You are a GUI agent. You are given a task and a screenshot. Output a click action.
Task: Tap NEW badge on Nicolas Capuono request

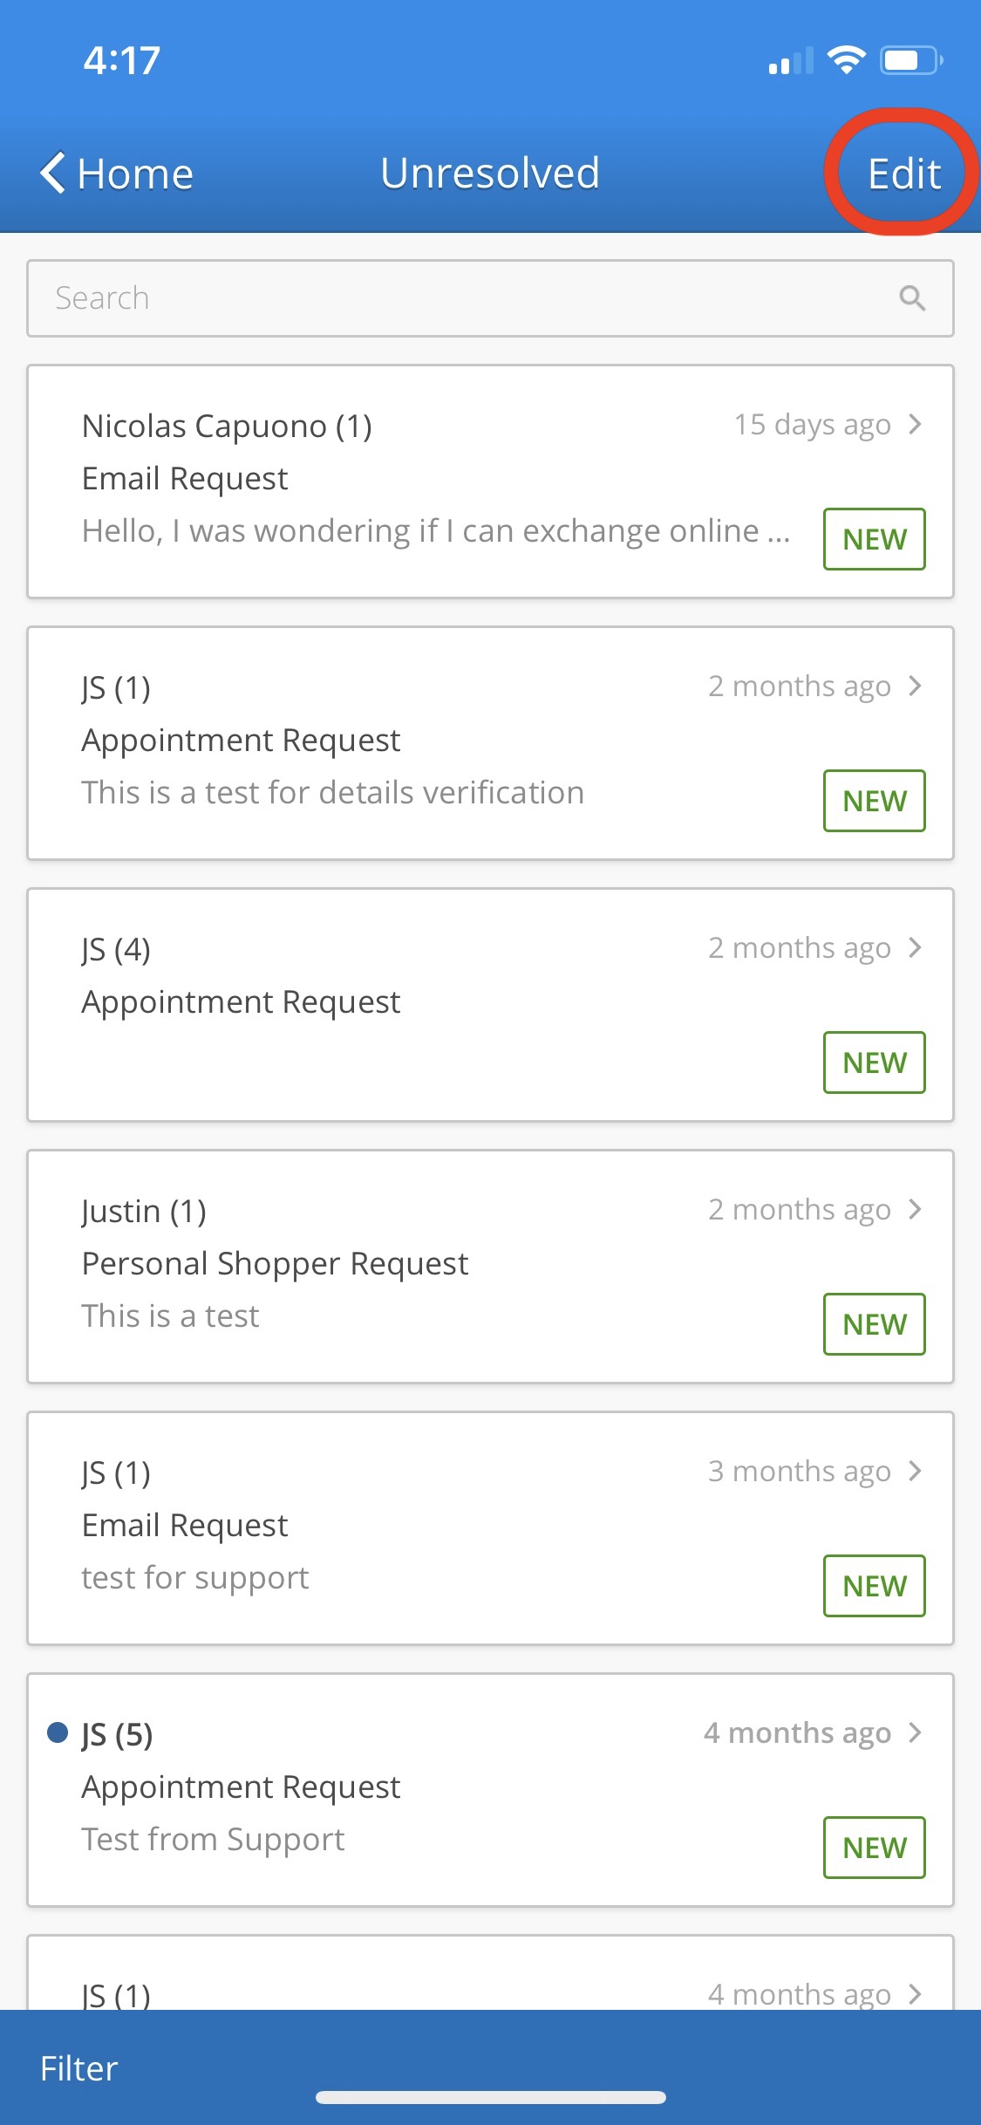point(874,539)
